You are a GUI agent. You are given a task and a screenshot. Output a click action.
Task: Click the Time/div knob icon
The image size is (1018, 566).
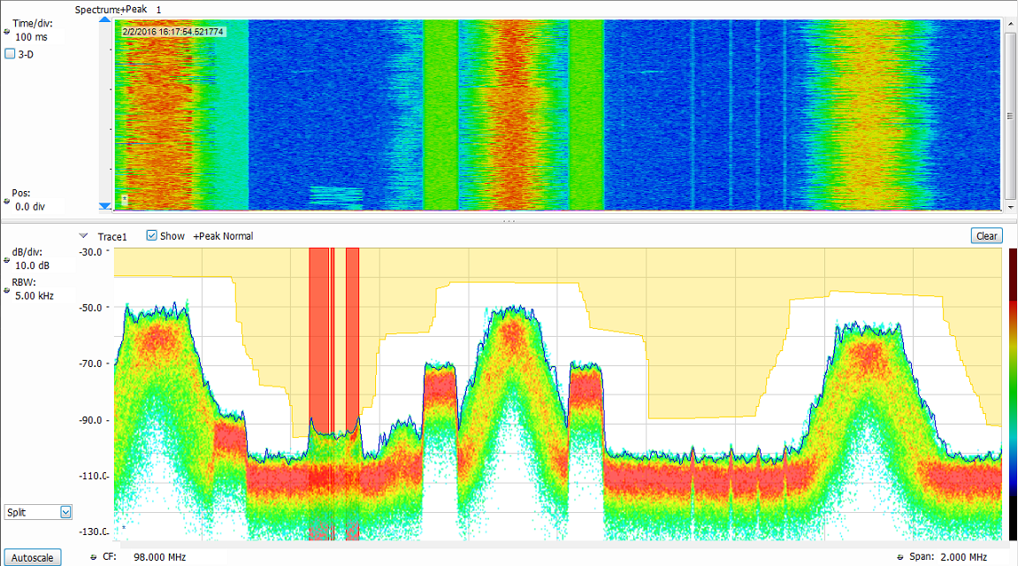click(8, 32)
